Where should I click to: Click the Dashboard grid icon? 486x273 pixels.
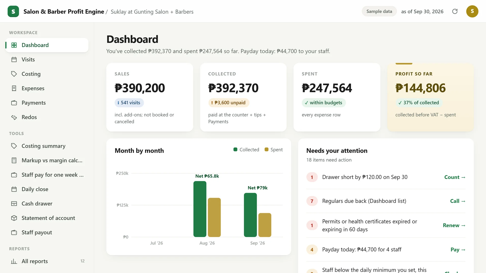[14, 45]
